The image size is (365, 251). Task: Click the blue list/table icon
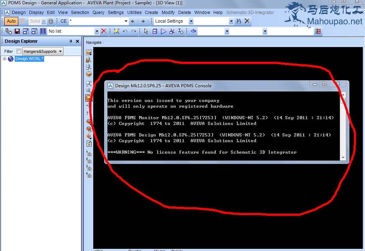tap(43, 31)
